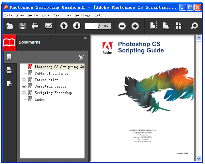Click the Open file folder icon
This screenshot has width=205, height=164.
pyautogui.click(x=10, y=26)
